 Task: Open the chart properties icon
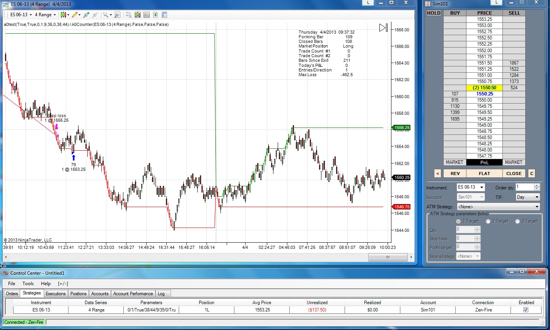pyautogui.click(x=164, y=15)
